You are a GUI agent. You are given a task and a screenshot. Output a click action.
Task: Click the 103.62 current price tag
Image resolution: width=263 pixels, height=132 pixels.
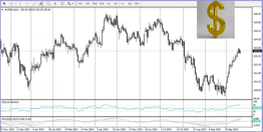pos(257,51)
